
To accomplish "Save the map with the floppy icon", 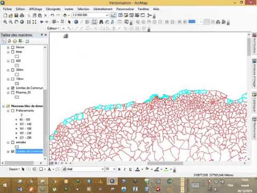I will point(16,16).
